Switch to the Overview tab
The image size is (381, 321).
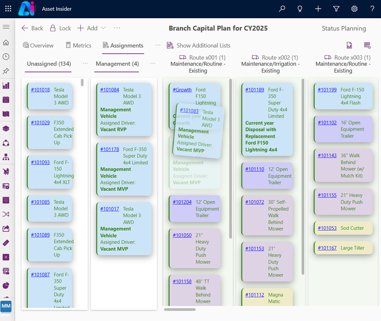click(x=38, y=46)
